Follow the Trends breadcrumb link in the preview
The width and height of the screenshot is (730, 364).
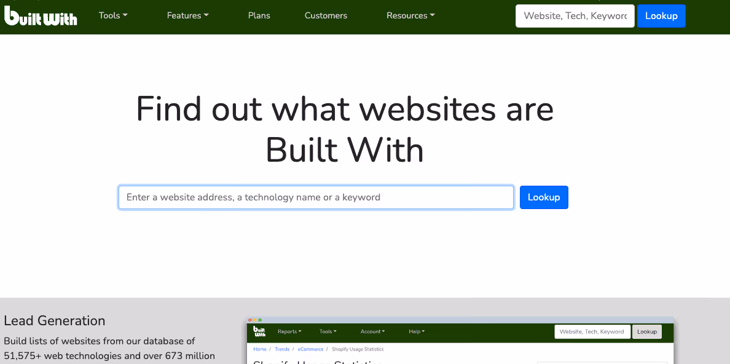[282, 349]
